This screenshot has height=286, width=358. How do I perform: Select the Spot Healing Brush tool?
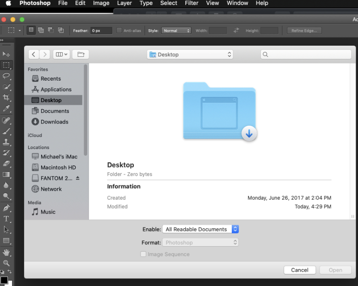tap(6, 120)
